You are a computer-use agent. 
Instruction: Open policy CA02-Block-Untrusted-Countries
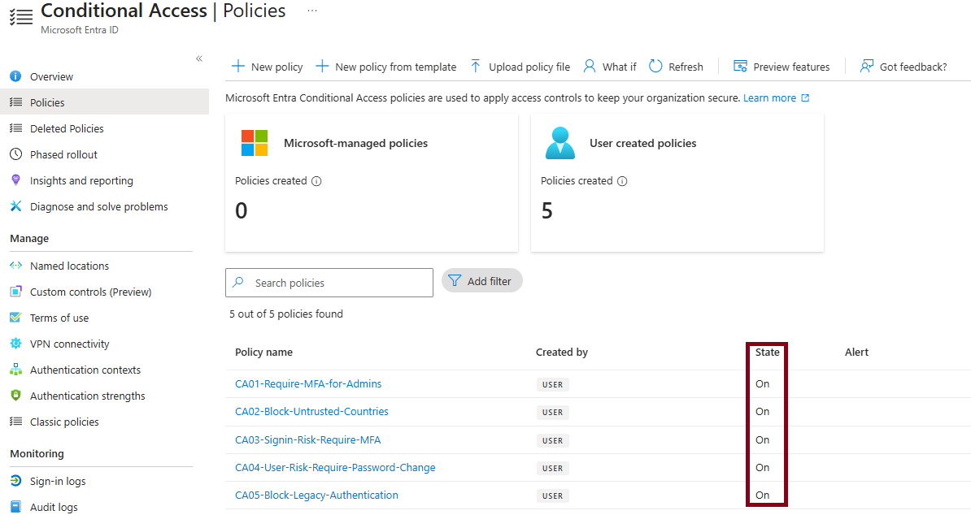[x=311, y=412]
